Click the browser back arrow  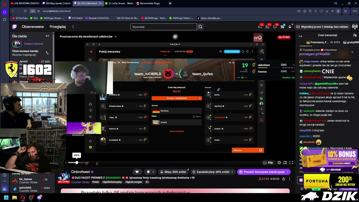pos(13,11)
